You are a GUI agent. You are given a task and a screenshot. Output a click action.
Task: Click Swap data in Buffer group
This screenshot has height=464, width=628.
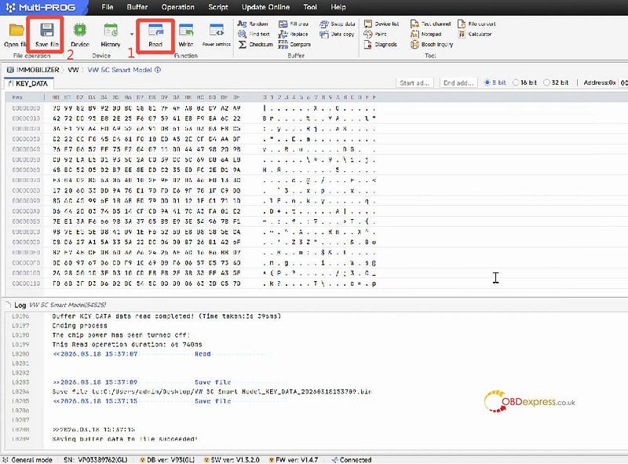tap(338, 24)
